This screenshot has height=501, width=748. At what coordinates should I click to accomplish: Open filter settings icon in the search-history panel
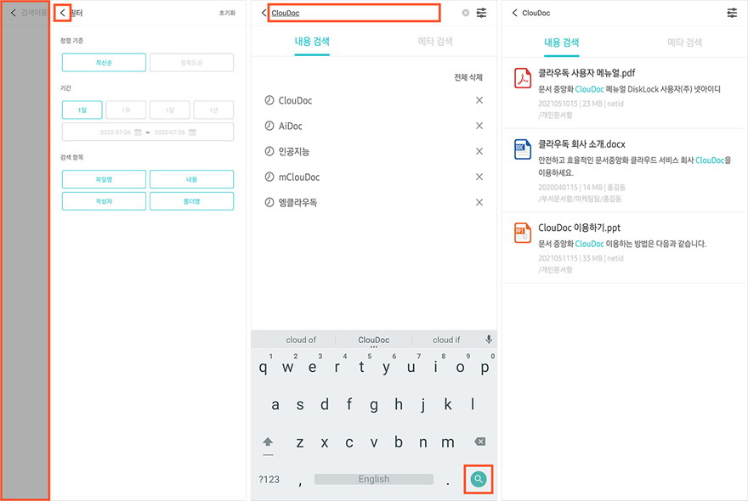[x=482, y=13]
